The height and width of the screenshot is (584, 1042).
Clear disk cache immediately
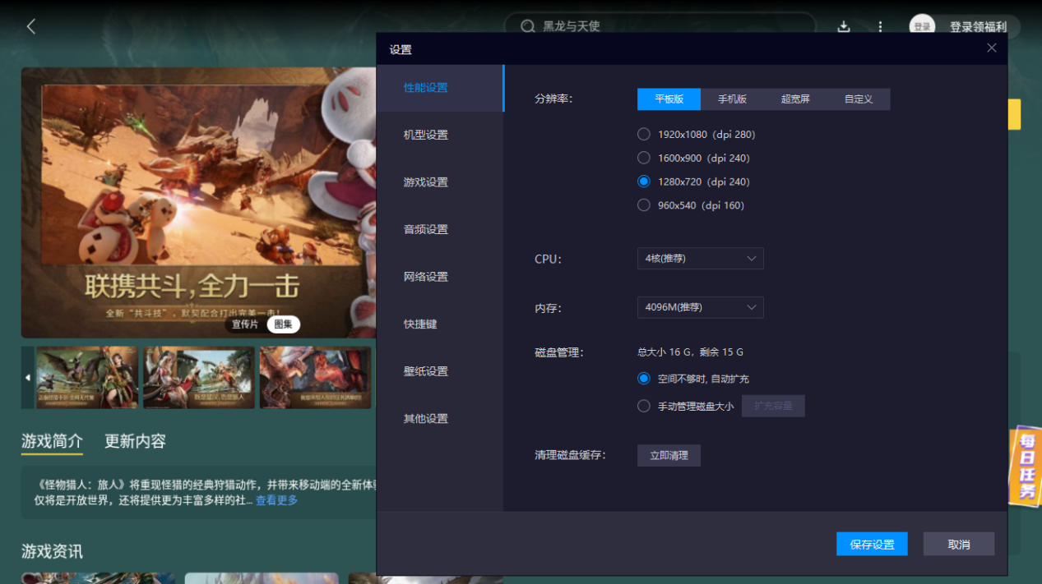tap(669, 455)
